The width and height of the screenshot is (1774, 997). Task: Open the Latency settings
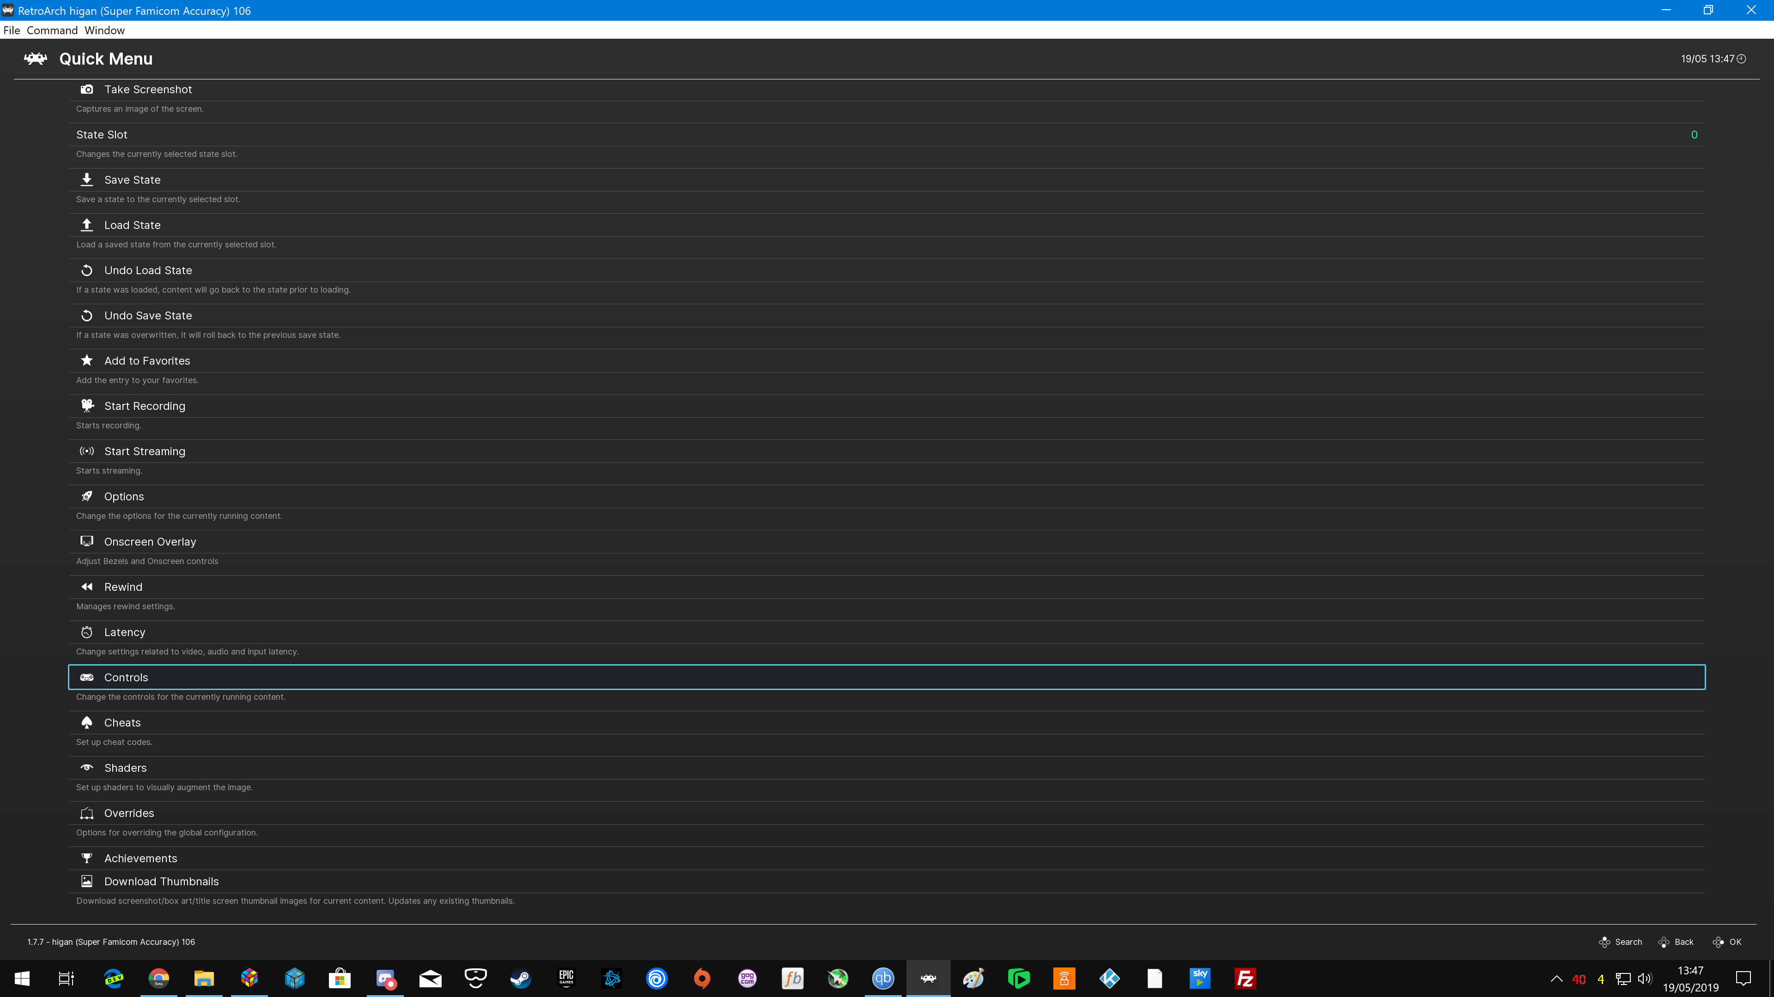click(887, 632)
